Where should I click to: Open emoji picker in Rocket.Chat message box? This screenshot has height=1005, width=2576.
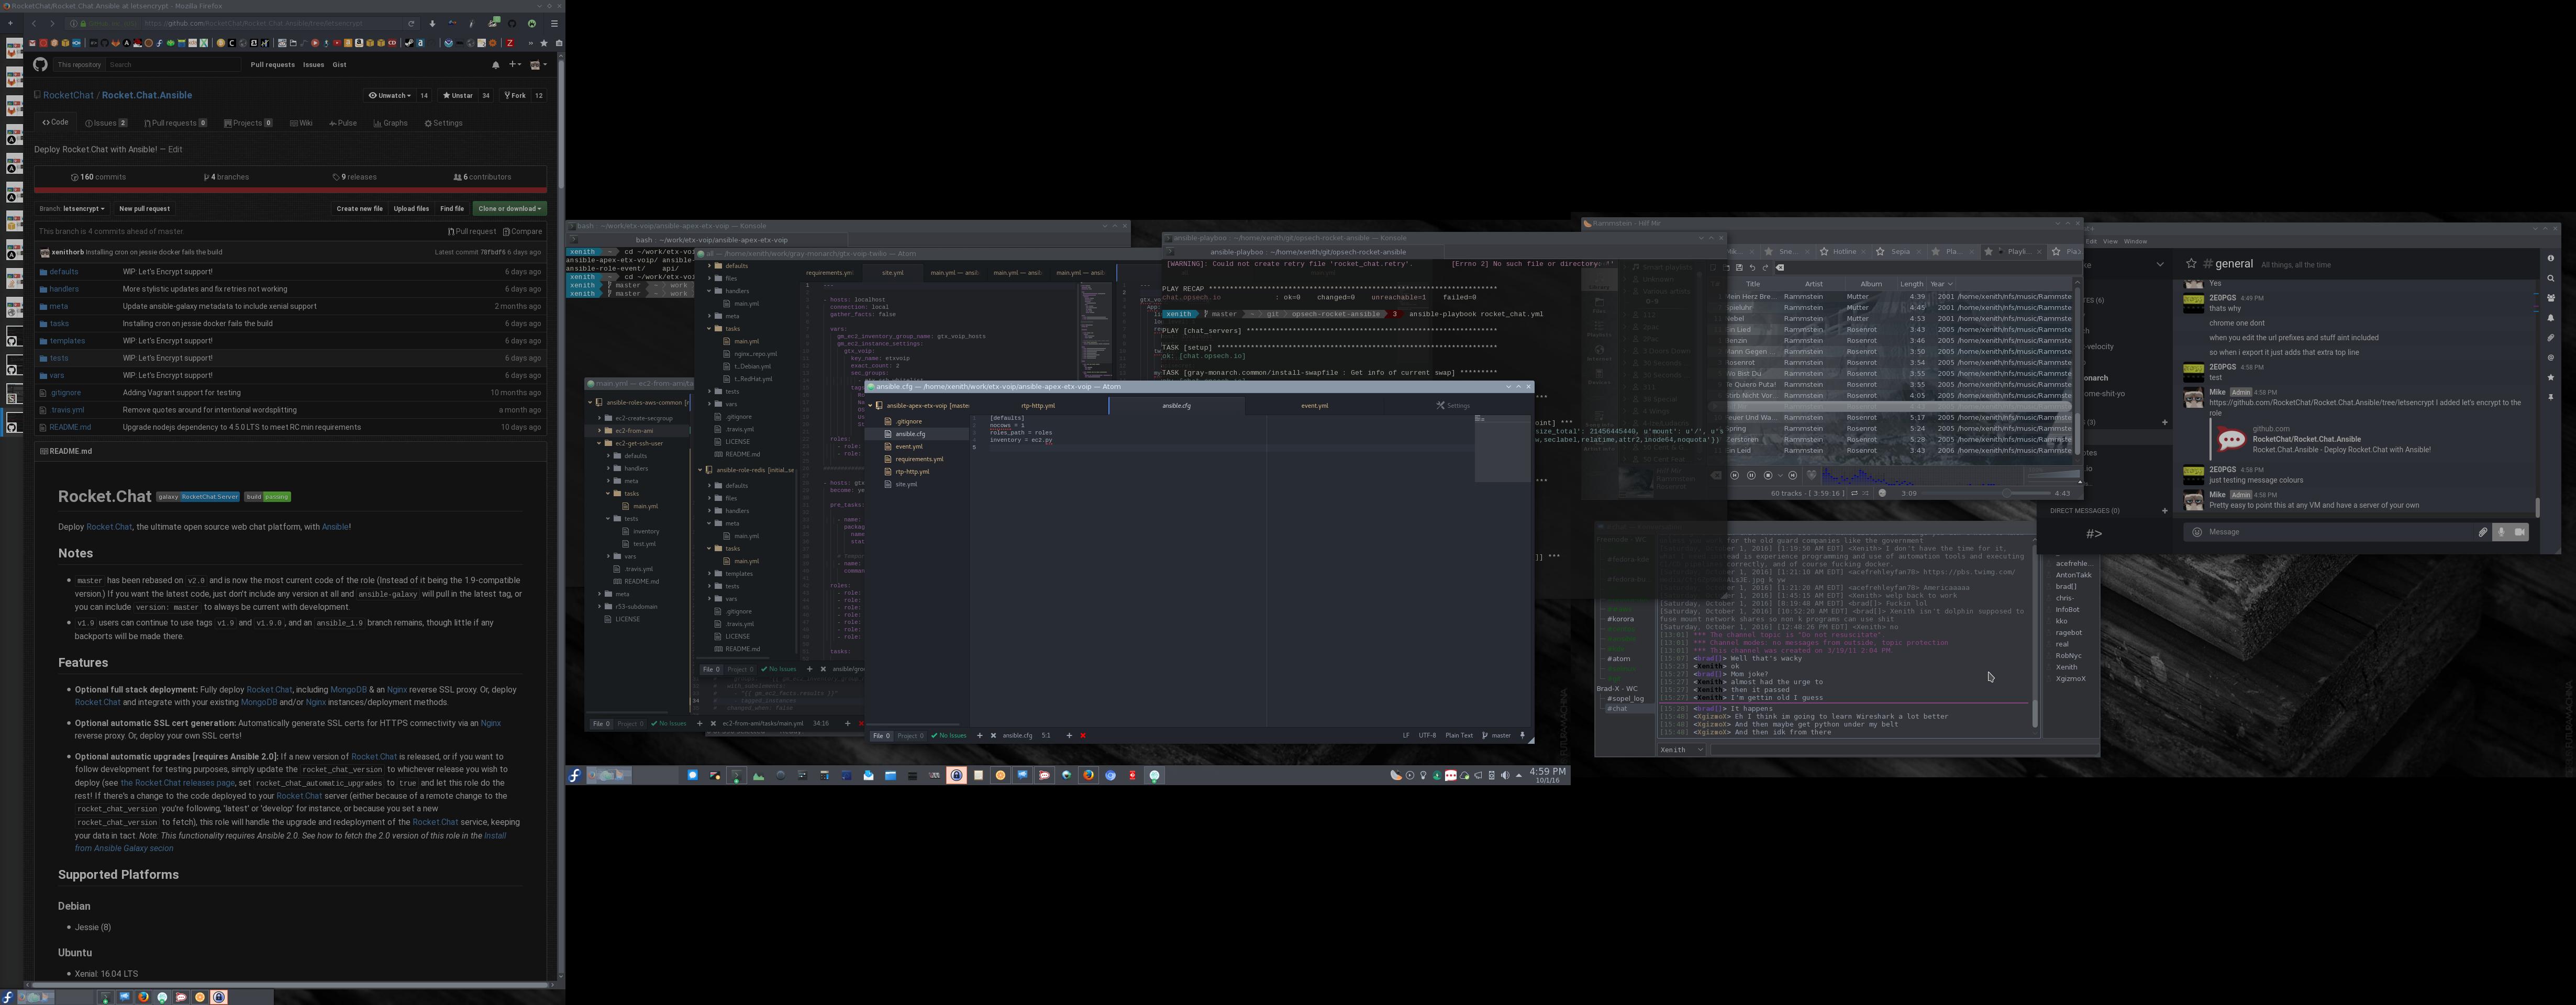tap(2197, 532)
